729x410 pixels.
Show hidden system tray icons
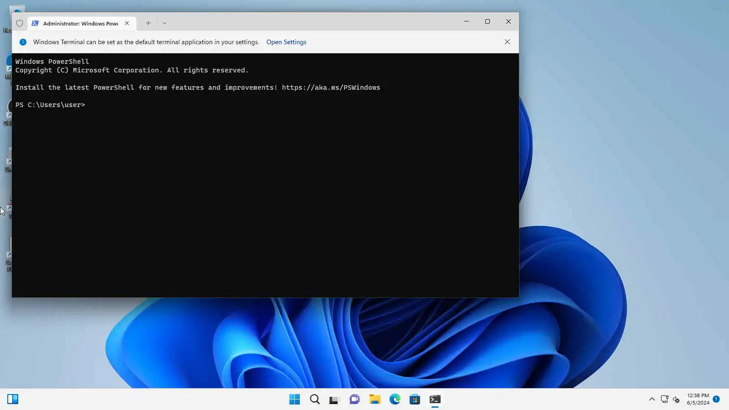(652, 400)
